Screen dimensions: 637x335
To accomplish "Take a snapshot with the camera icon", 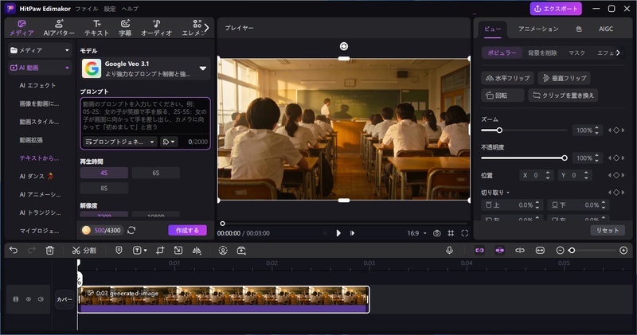I will coord(436,233).
